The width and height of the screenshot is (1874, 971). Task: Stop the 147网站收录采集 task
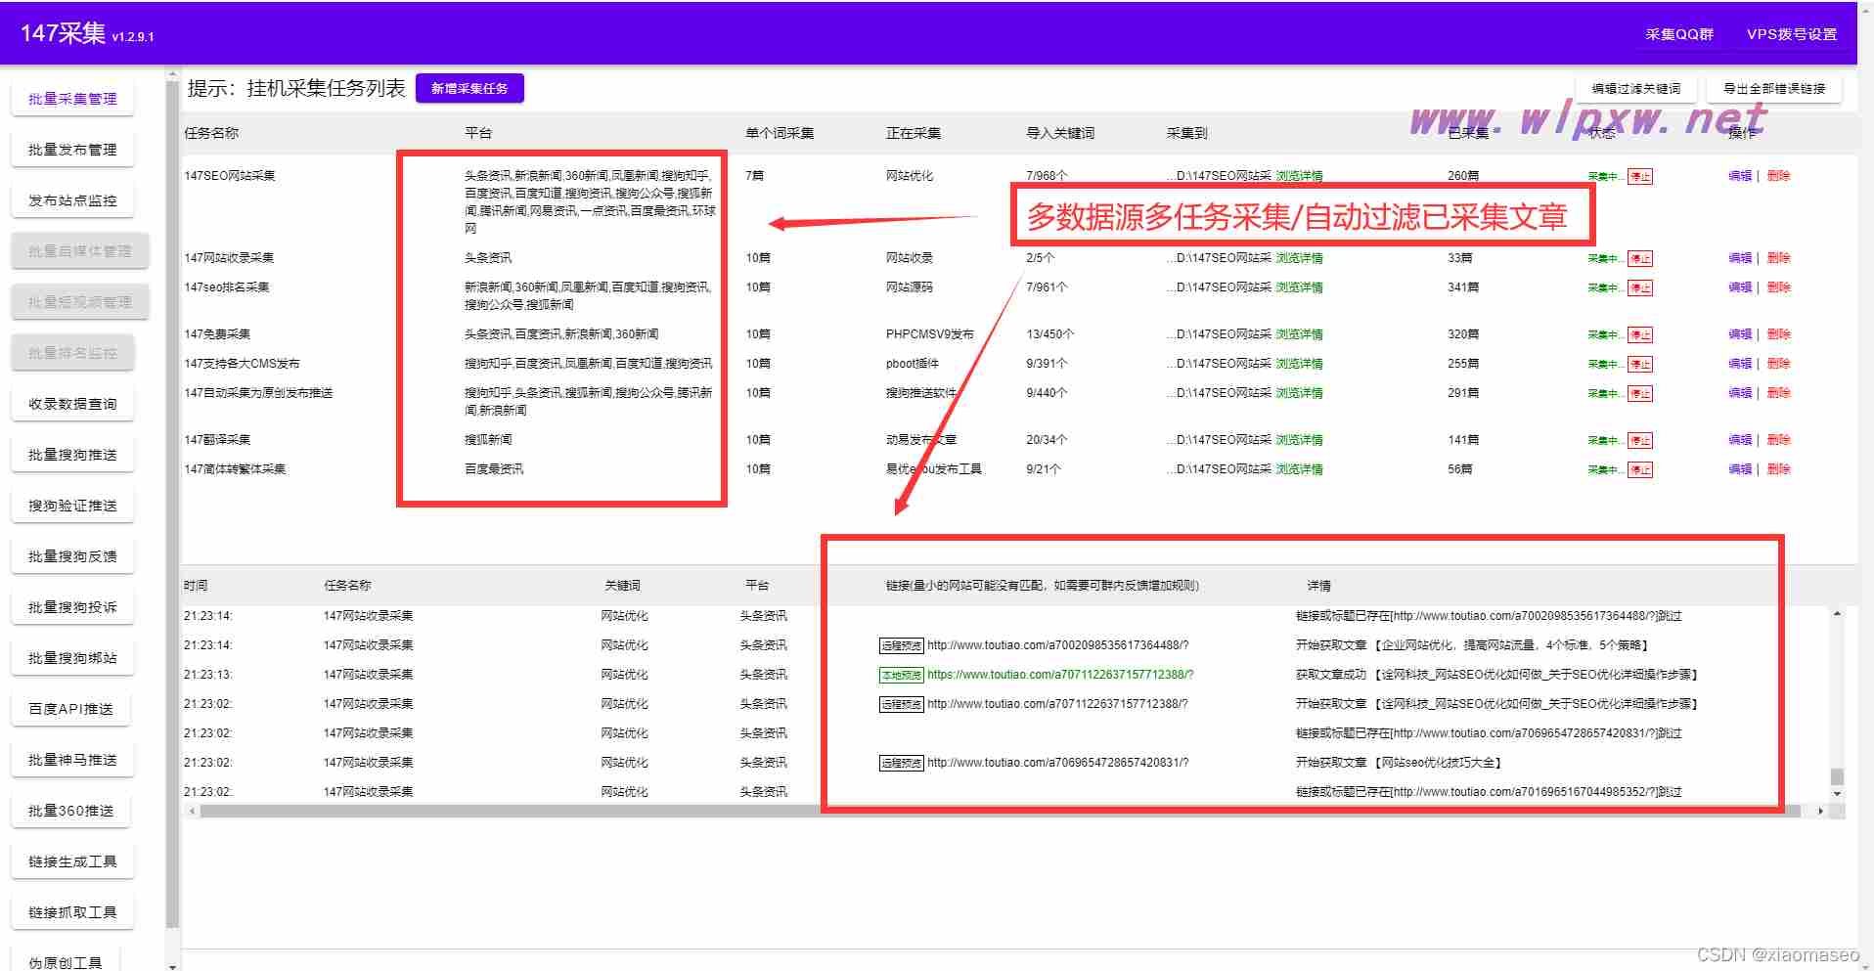1640,259
